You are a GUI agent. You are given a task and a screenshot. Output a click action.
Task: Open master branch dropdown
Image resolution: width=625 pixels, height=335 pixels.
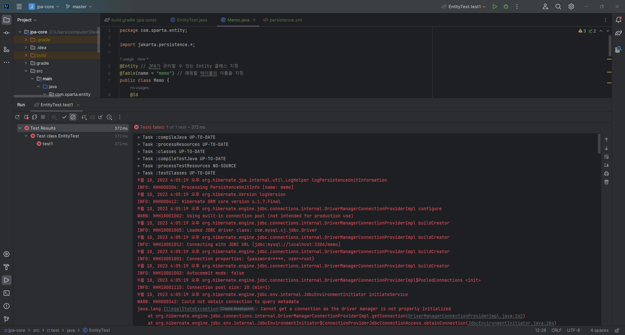coord(79,6)
